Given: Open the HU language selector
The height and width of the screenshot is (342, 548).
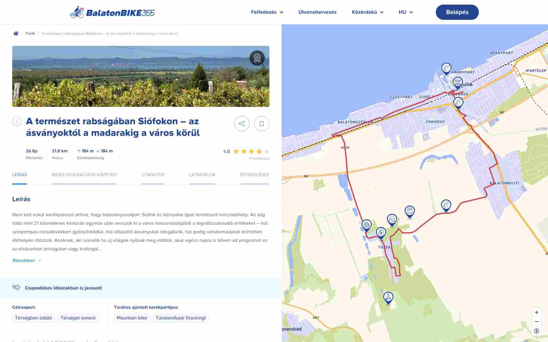Looking at the screenshot, I should pyautogui.click(x=405, y=12).
